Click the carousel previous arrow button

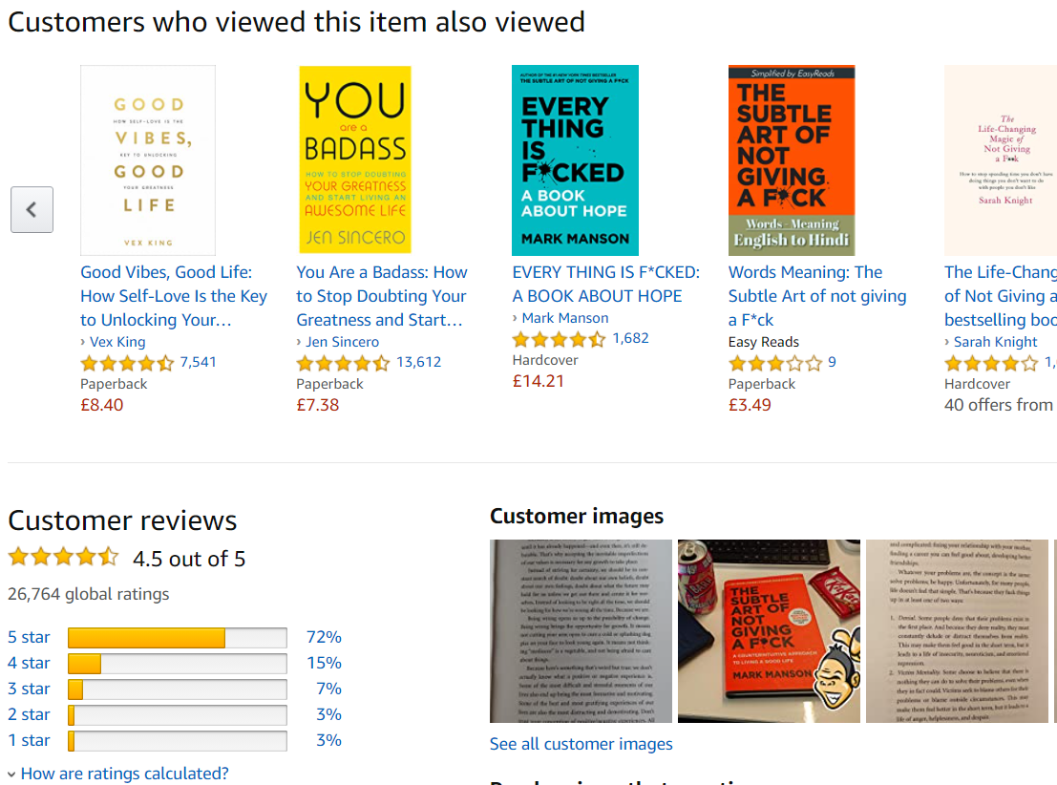[32, 210]
